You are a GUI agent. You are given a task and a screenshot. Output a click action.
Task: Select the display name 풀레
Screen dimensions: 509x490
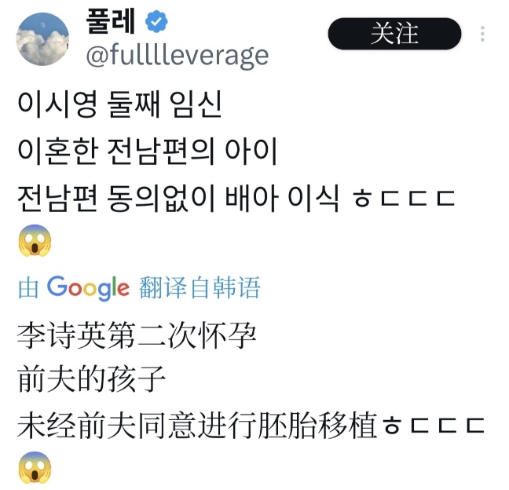pyautogui.click(x=111, y=21)
